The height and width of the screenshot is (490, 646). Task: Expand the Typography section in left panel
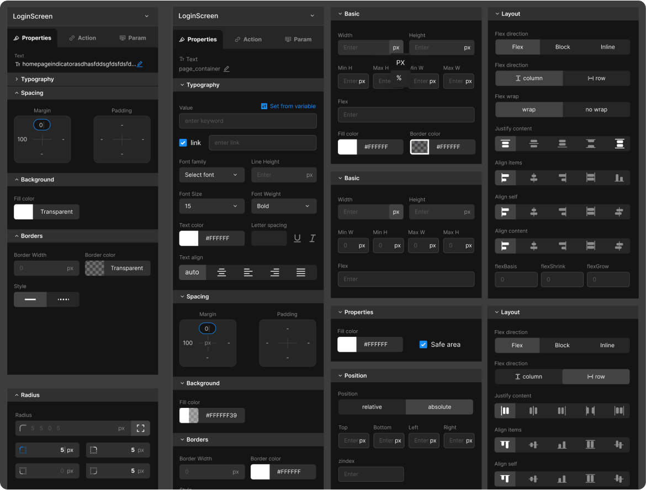tap(37, 79)
